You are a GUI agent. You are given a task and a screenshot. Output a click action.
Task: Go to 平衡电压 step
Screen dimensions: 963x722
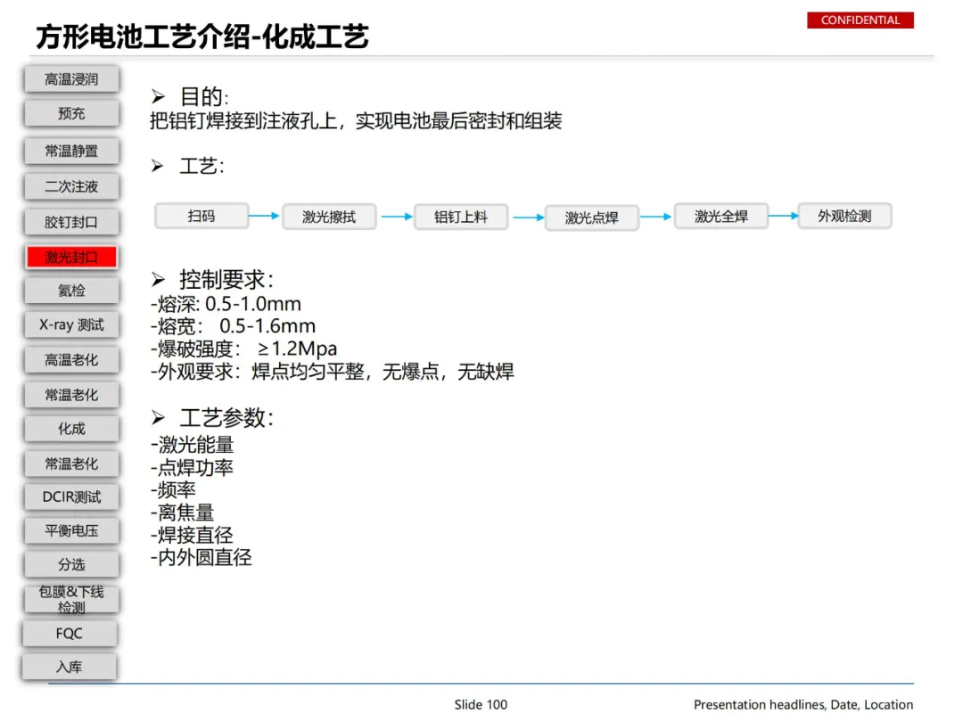pyautogui.click(x=71, y=530)
